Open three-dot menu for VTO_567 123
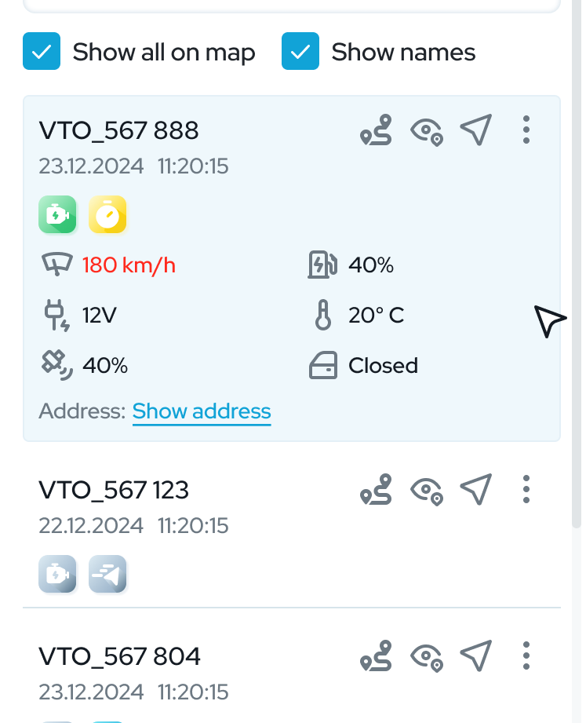586x723 pixels. pyautogui.click(x=526, y=489)
